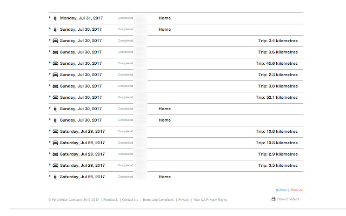
Task: Click "Trip: 3.5 kilometres" text
Action: 278,166
